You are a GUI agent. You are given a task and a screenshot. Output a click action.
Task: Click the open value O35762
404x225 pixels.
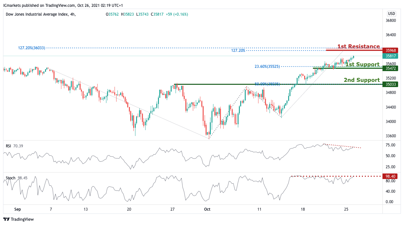pyautogui.click(x=113, y=14)
